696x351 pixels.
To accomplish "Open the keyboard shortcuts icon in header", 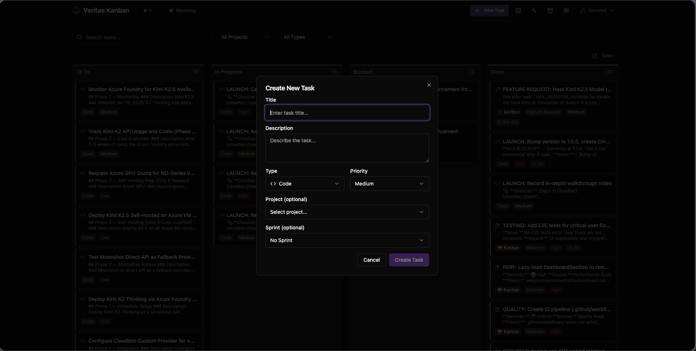I will pyautogui.click(x=518, y=11).
